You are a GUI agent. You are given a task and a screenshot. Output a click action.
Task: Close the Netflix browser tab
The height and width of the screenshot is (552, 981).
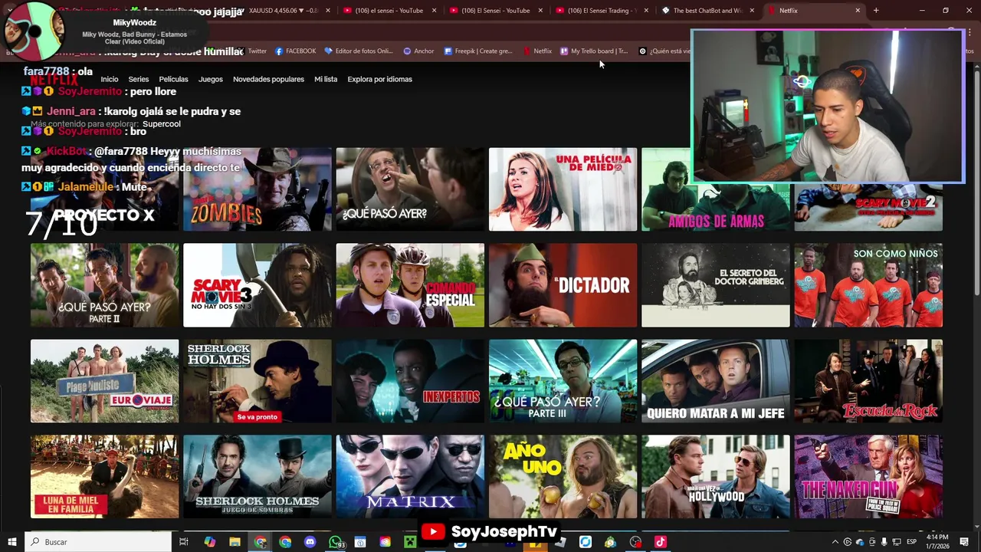[858, 11]
